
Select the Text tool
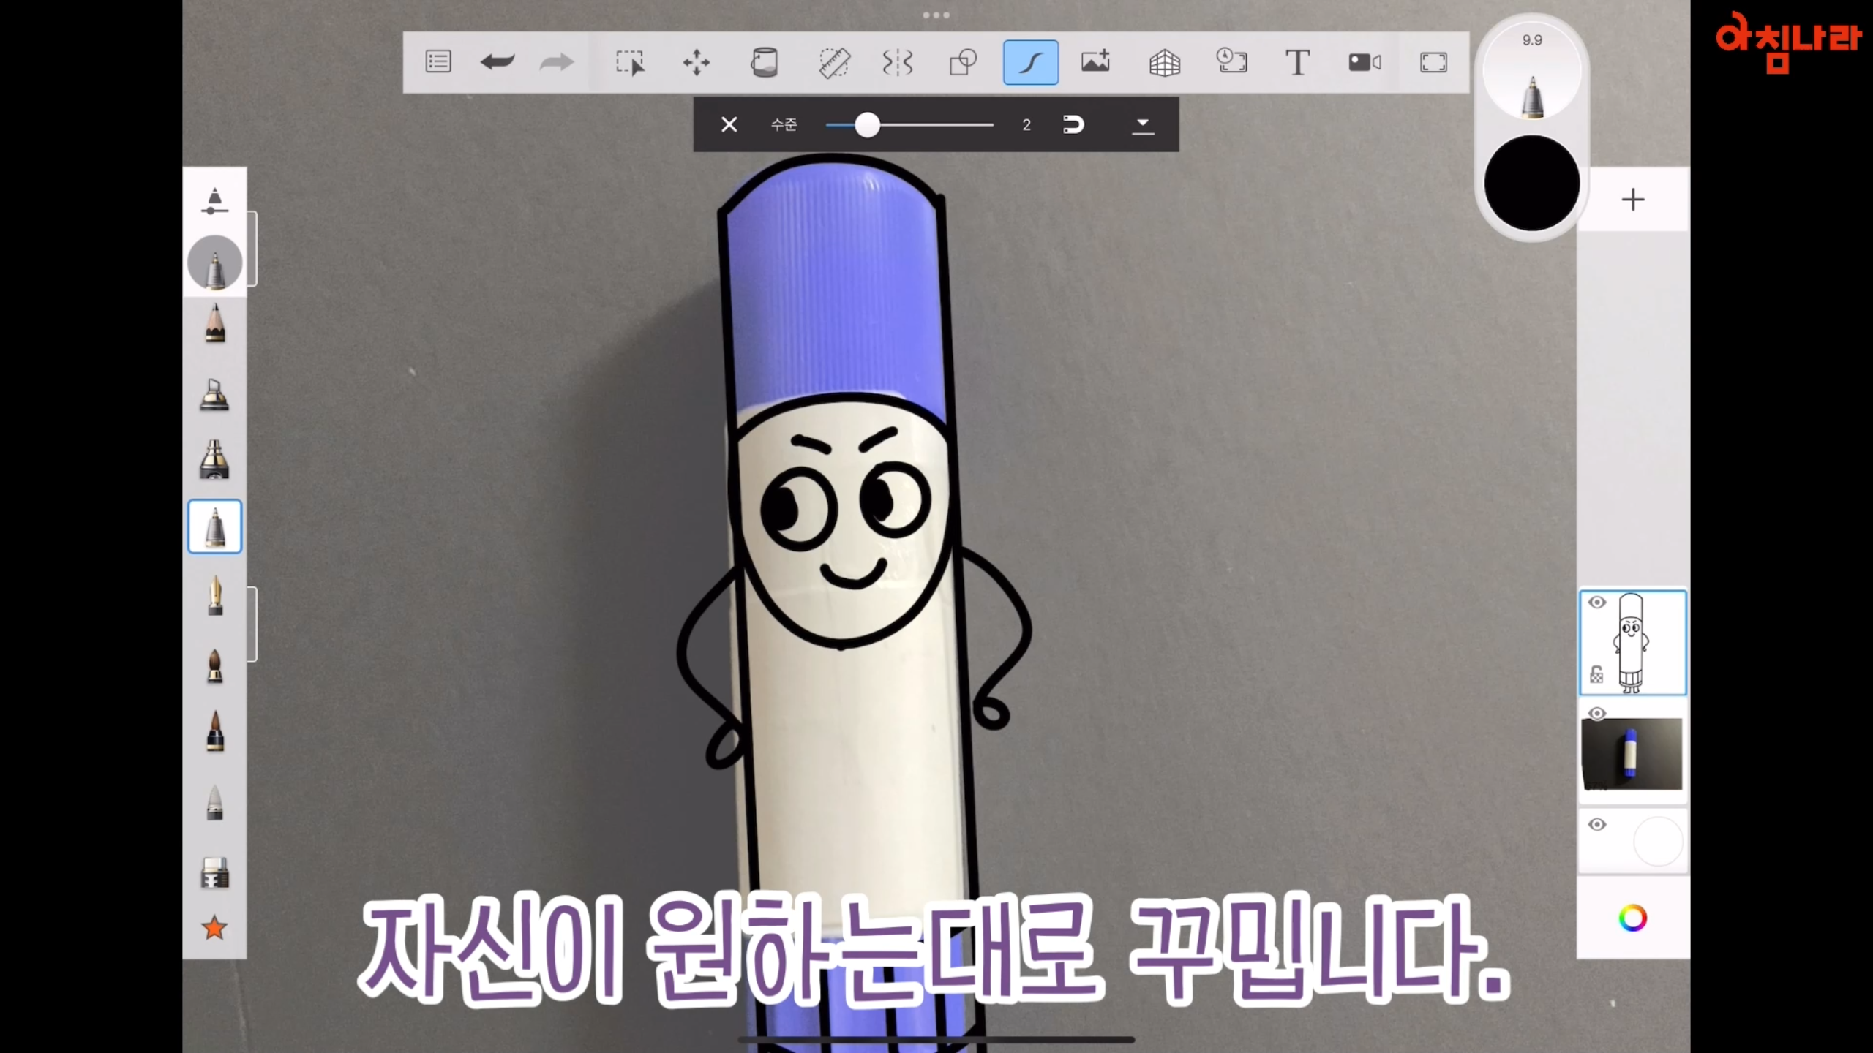tap(1297, 62)
